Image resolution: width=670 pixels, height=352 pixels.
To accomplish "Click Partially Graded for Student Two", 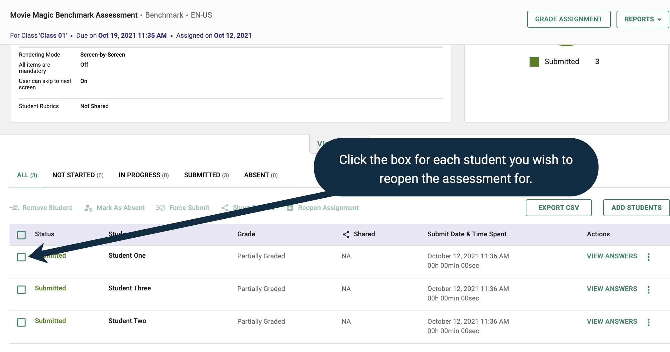I will 261,322.
